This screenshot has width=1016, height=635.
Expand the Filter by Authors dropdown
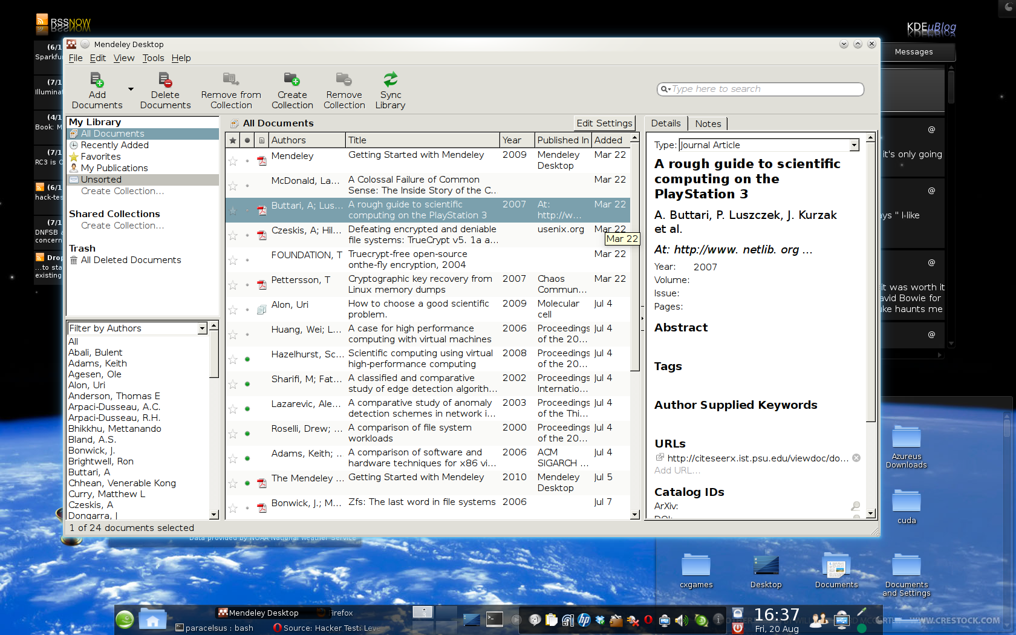coord(202,328)
